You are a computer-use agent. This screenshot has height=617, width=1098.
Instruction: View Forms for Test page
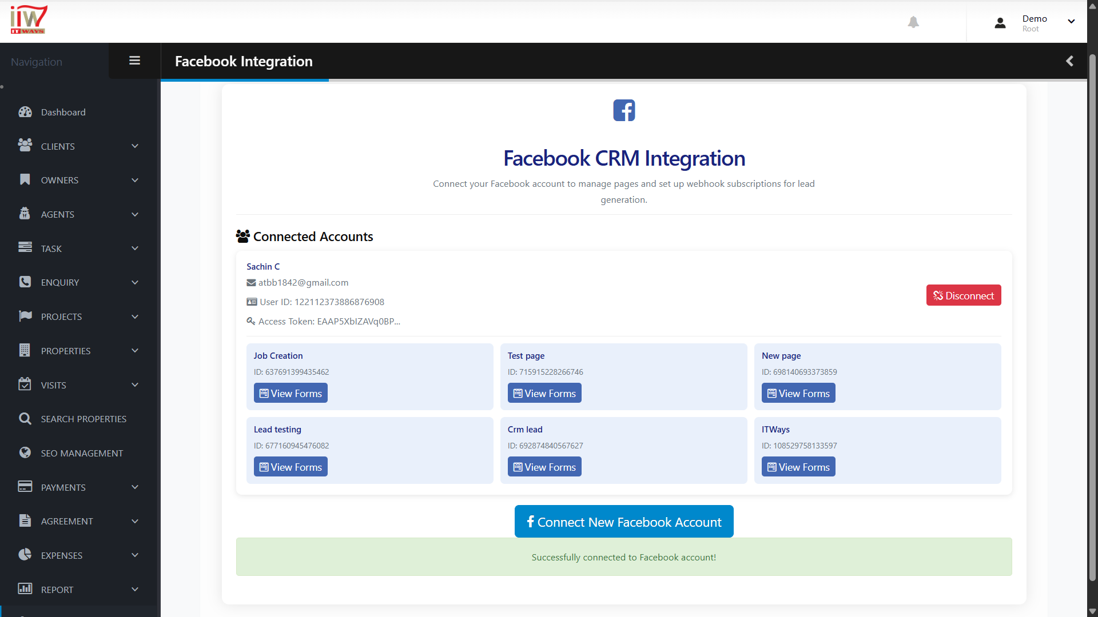(x=544, y=393)
